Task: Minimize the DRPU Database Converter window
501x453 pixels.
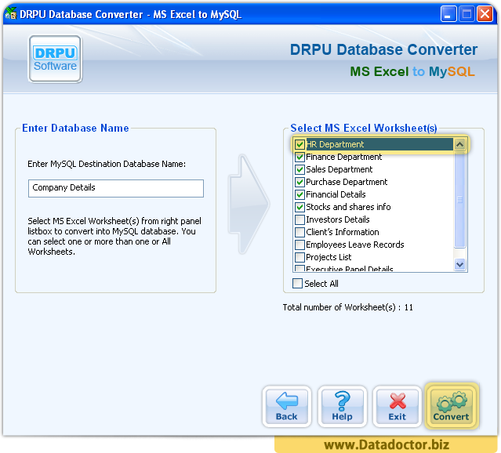Action: pos(448,14)
